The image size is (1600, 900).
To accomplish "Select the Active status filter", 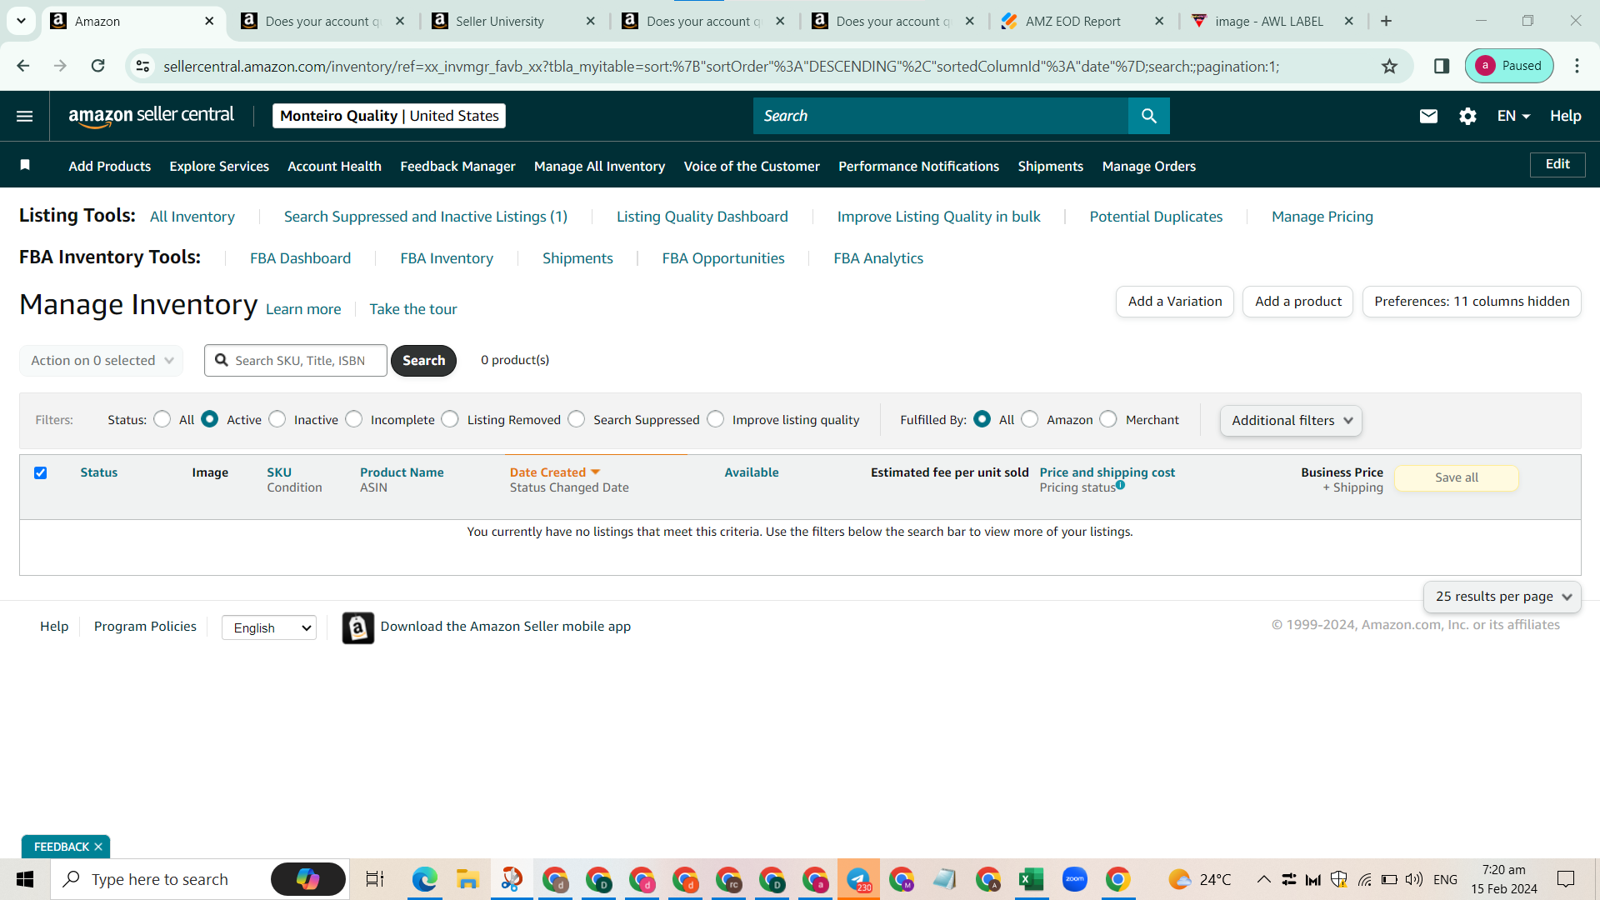I will coord(210,419).
